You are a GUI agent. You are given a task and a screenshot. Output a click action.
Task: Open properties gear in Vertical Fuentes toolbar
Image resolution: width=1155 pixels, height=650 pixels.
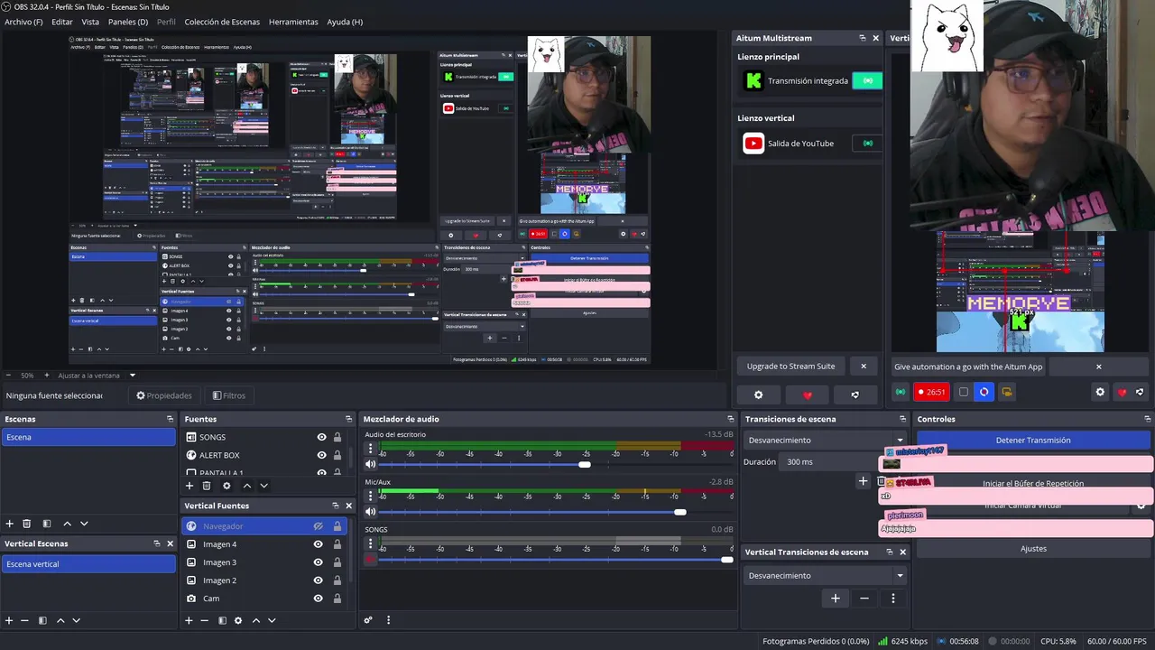coord(238,620)
